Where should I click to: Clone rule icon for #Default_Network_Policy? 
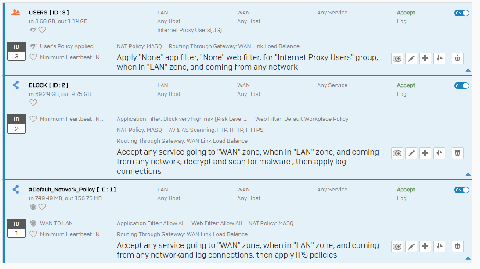[397, 246]
